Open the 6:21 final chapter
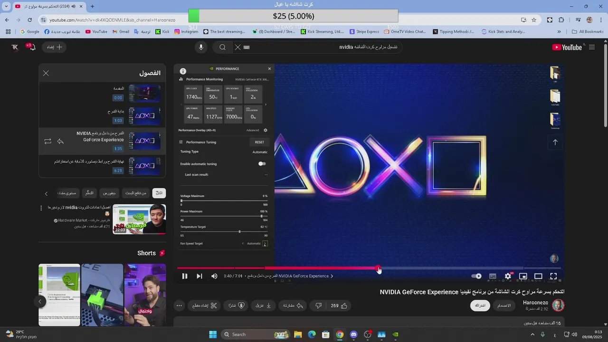Screen dimensions: 608x342 tap(102, 166)
